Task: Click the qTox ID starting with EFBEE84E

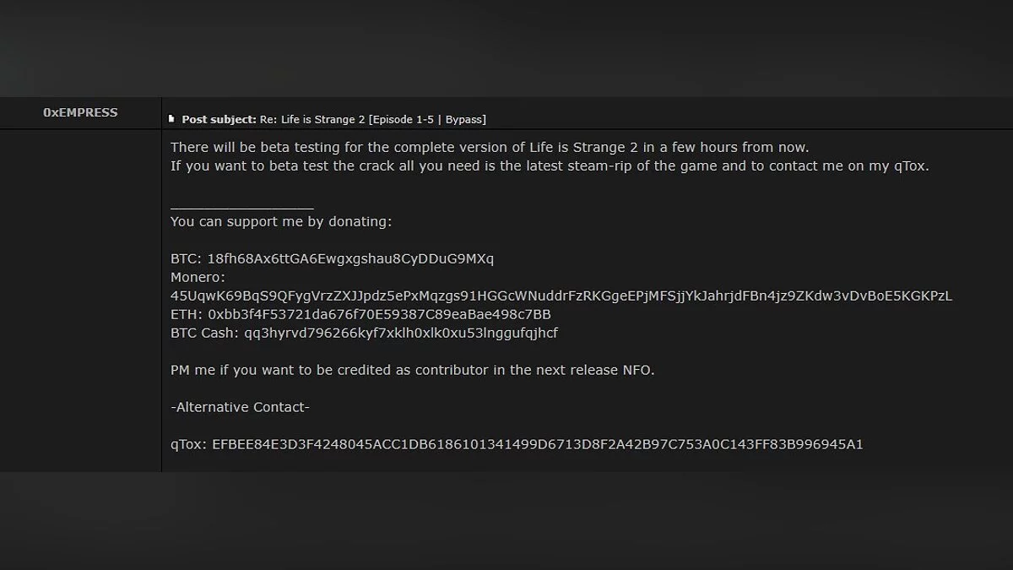Action: point(537,444)
